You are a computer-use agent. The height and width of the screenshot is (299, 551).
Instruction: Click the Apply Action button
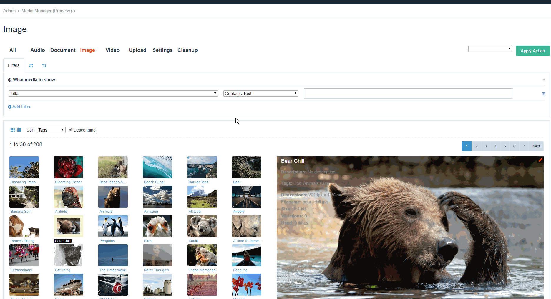532,51
